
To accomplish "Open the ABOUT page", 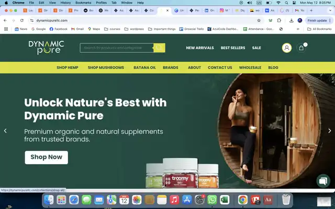I will click(194, 67).
